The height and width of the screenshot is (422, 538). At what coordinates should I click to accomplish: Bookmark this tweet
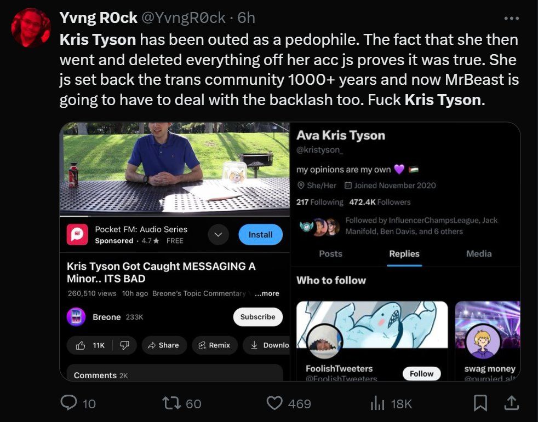[x=480, y=403]
